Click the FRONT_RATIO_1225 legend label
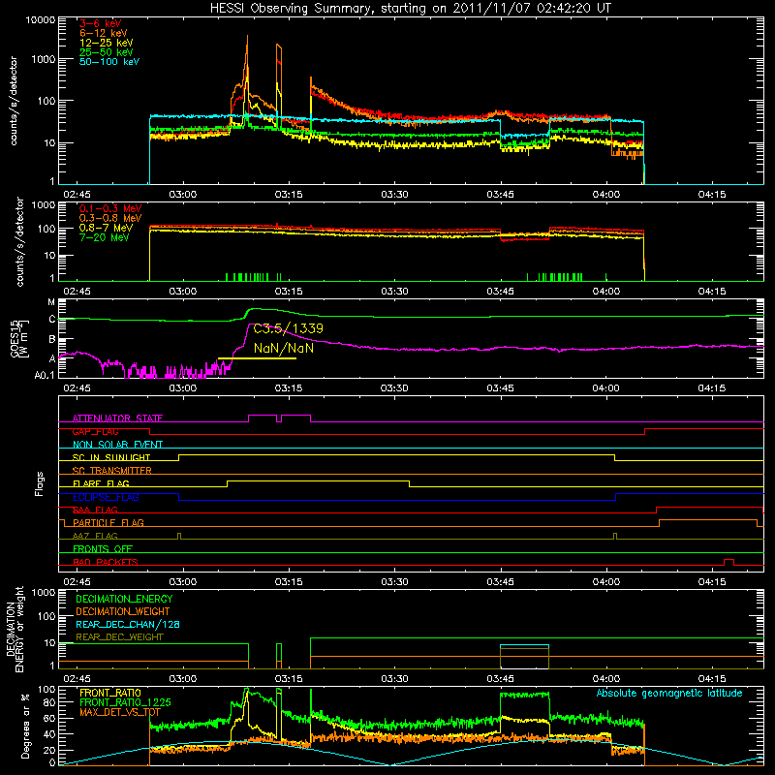Screen dimensions: 775x775 pyautogui.click(x=125, y=702)
